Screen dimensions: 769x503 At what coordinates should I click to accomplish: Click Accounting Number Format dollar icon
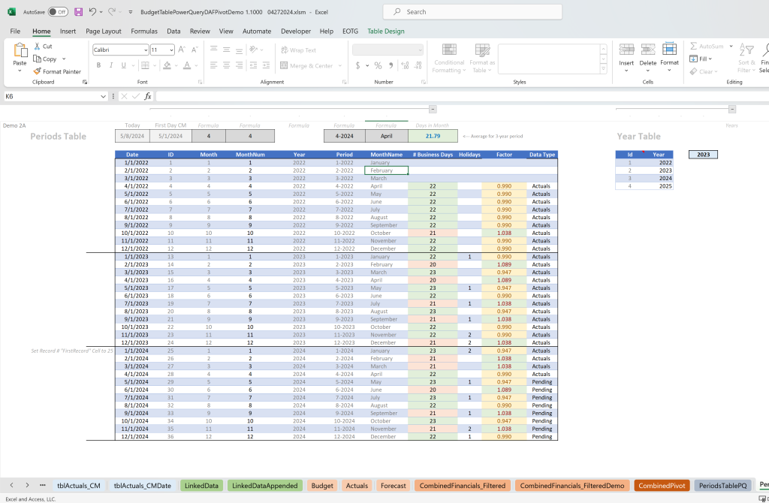358,65
